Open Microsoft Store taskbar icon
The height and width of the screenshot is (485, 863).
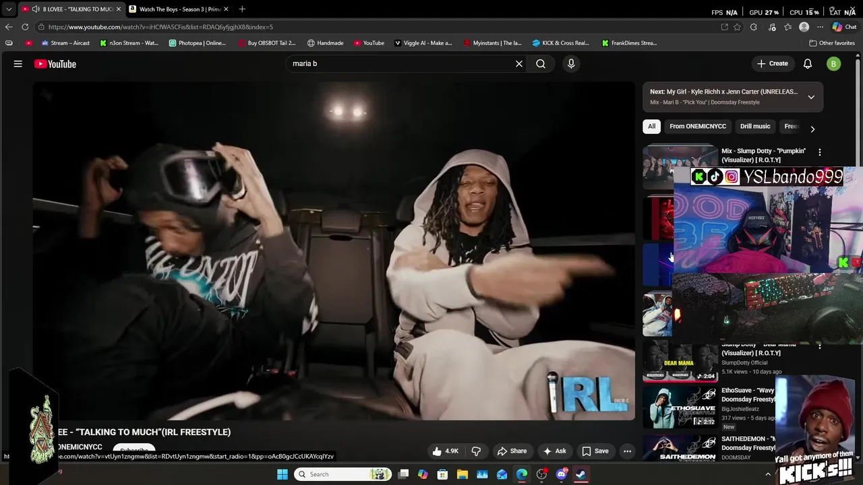tap(442, 474)
